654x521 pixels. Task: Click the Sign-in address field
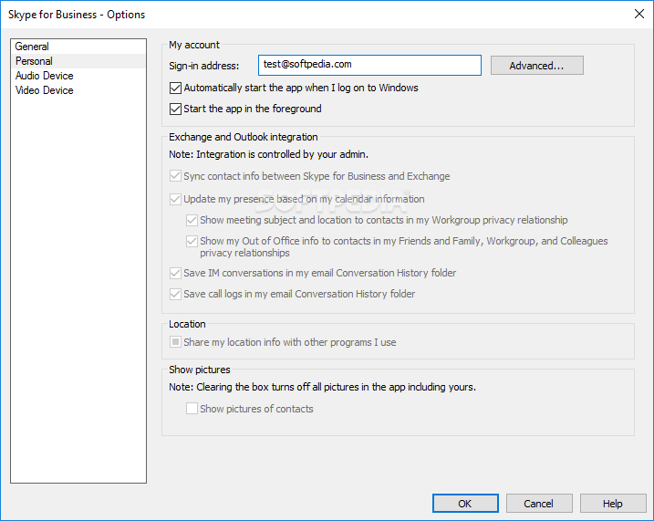tap(369, 65)
